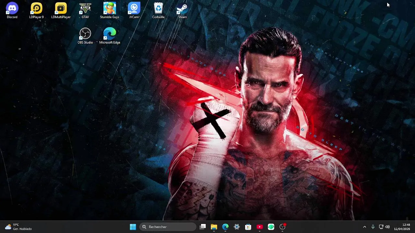Show hidden system tray icons
Viewport: 415px width, 233px height.
[x=364, y=227]
